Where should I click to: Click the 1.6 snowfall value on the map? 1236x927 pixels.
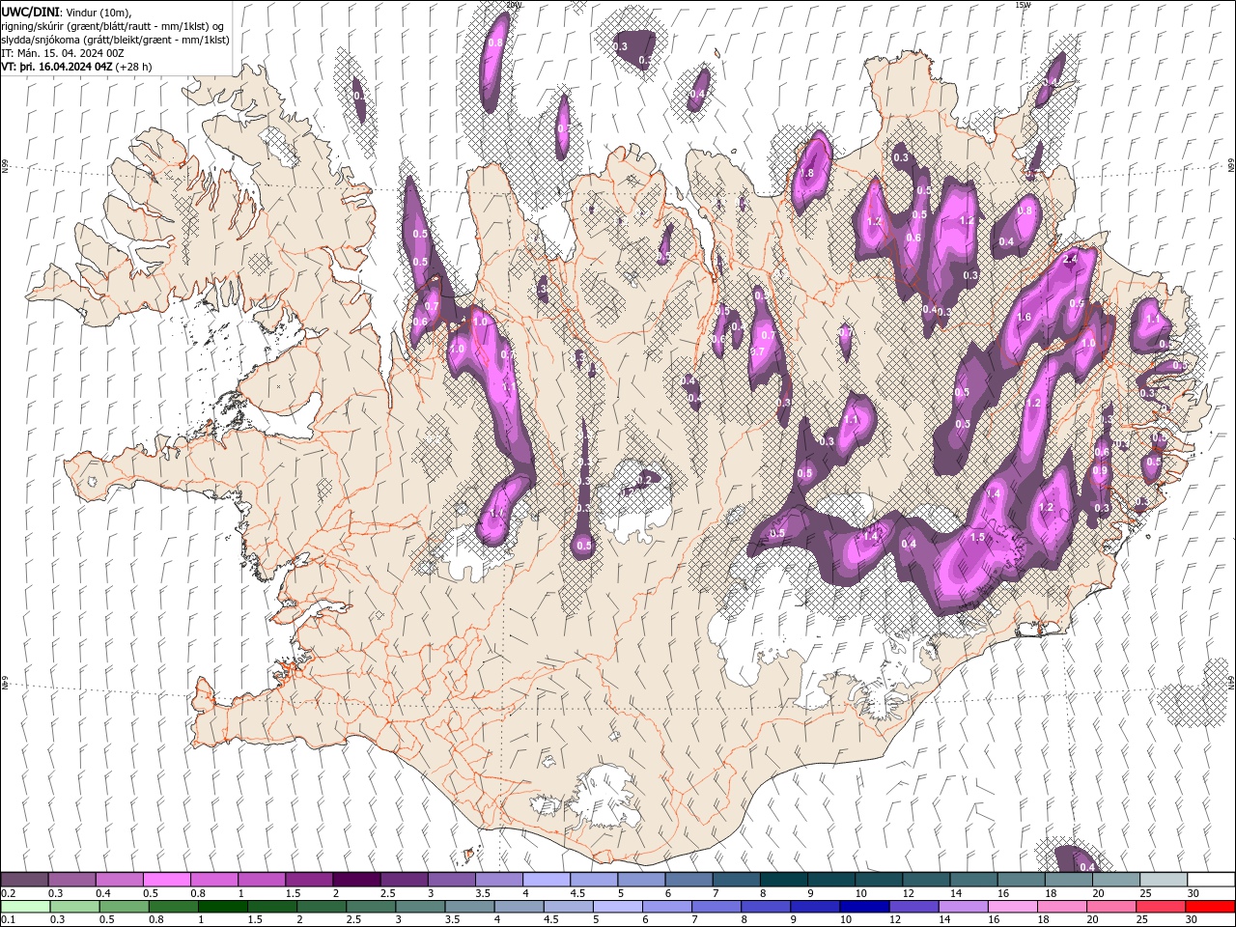pyautogui.click(x=1024, y=317)
